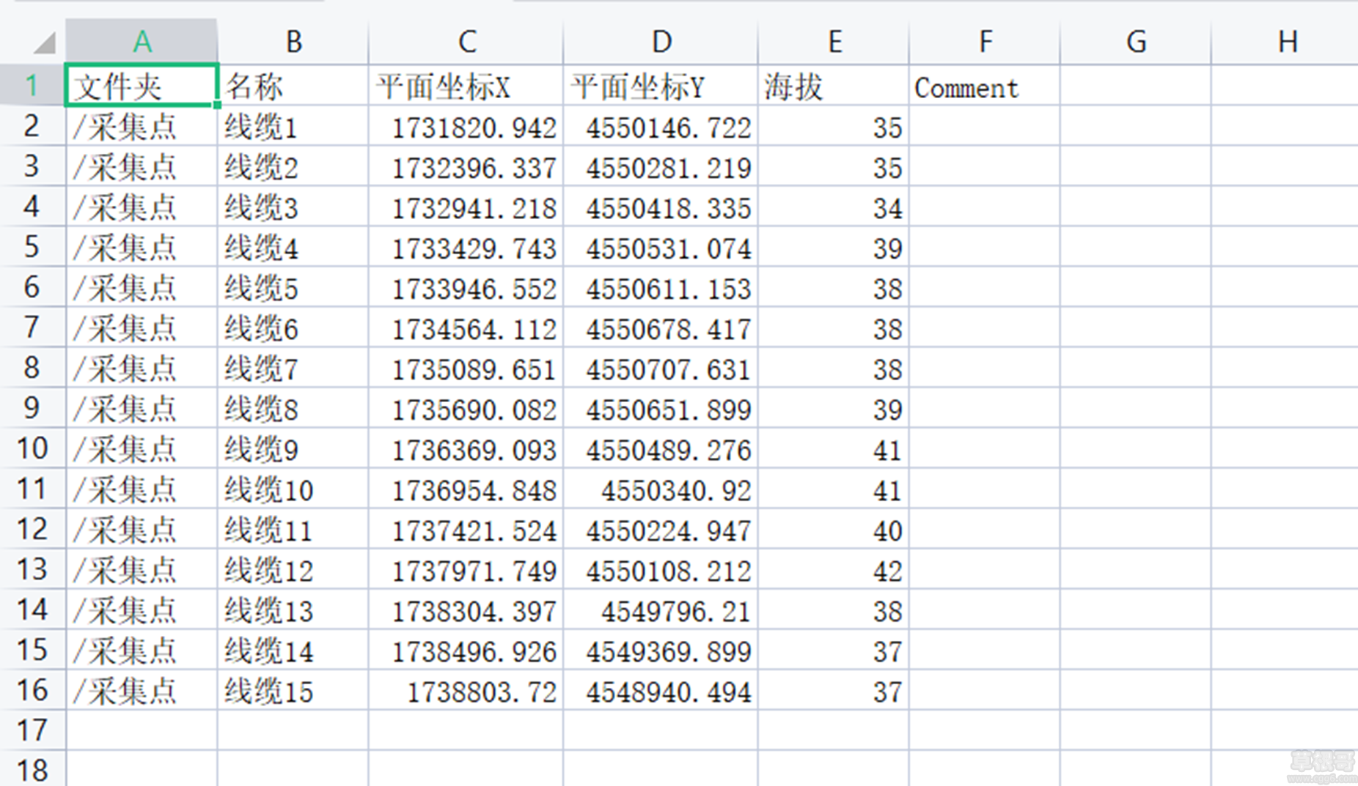This screenshot has width=1358, height=786.
Task: Select cell containing 线缆12
Action: click(x=293, y=569)
